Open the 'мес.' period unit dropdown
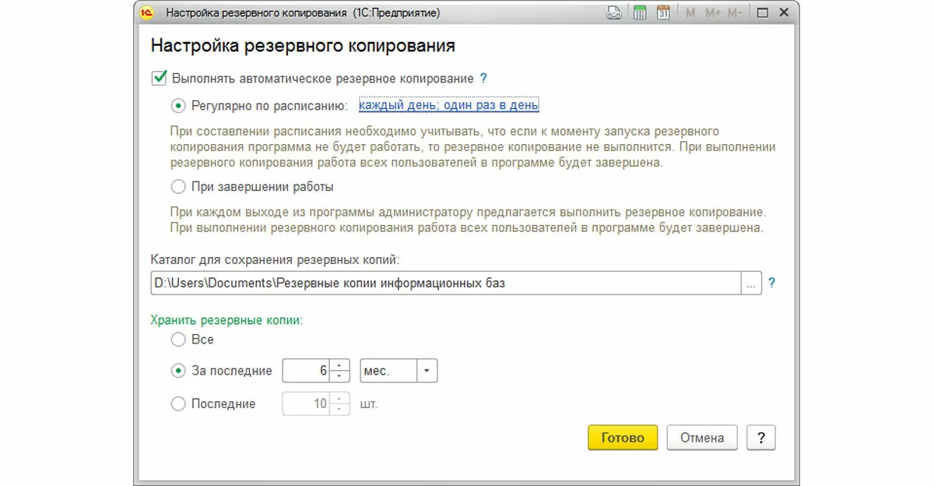The height and width of the screenshot is (486, 934). (427, 371)
